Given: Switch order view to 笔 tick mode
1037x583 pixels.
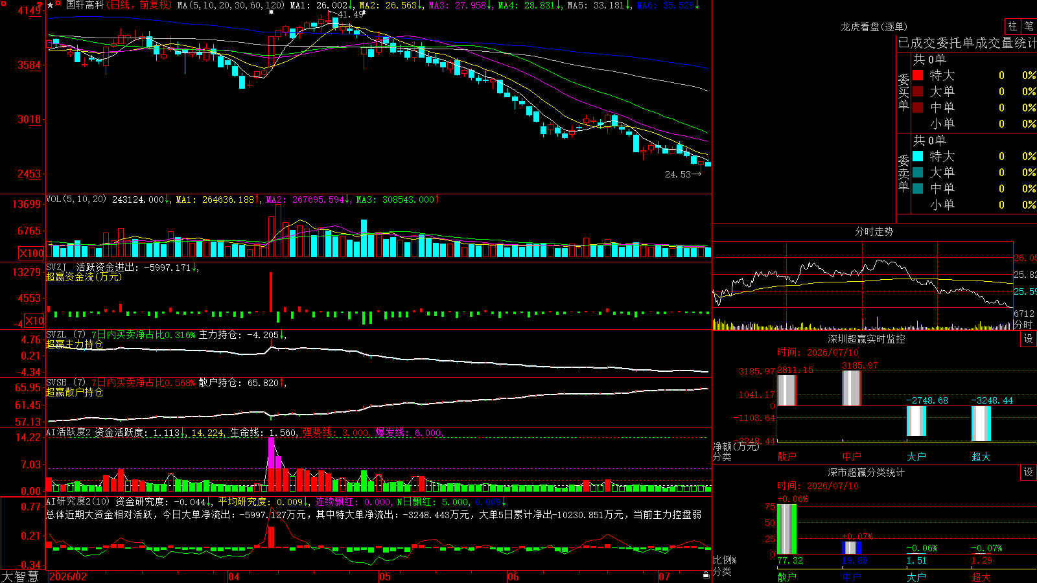Looking at the screenshot, I should [1029, 26].
